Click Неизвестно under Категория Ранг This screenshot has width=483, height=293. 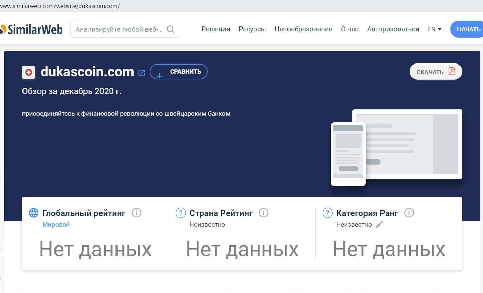pos(354,224)
